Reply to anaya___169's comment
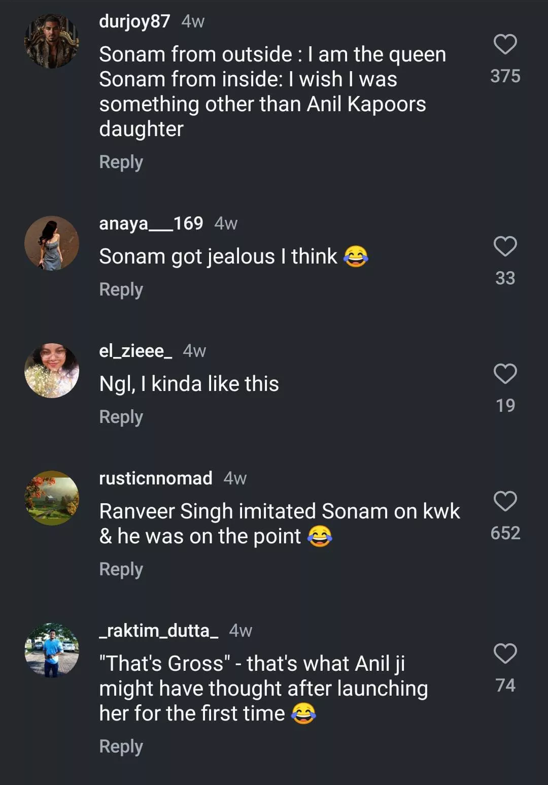Screen dimensions: 548x785 coord(121,290)
